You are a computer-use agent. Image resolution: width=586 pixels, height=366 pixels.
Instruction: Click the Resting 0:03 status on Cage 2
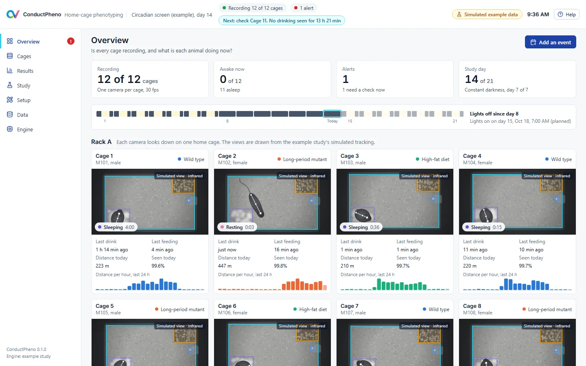[237, 227]
